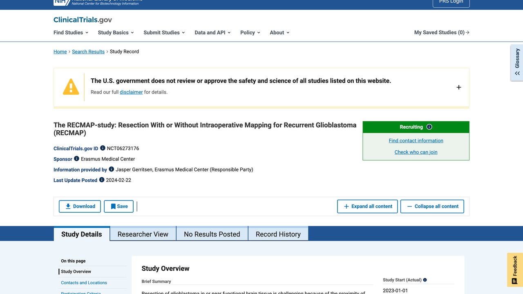This screenshot has width=523, height=294.
Task: Click info icon beside Last Update Posted
Action: click(x=102, y=180)
